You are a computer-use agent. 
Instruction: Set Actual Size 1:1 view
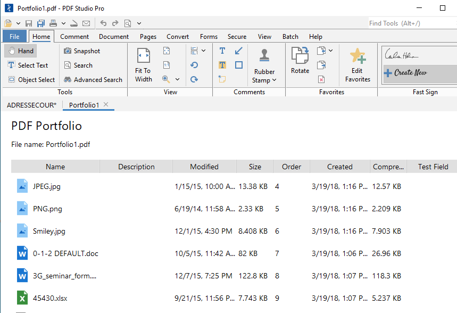[167, 65]
